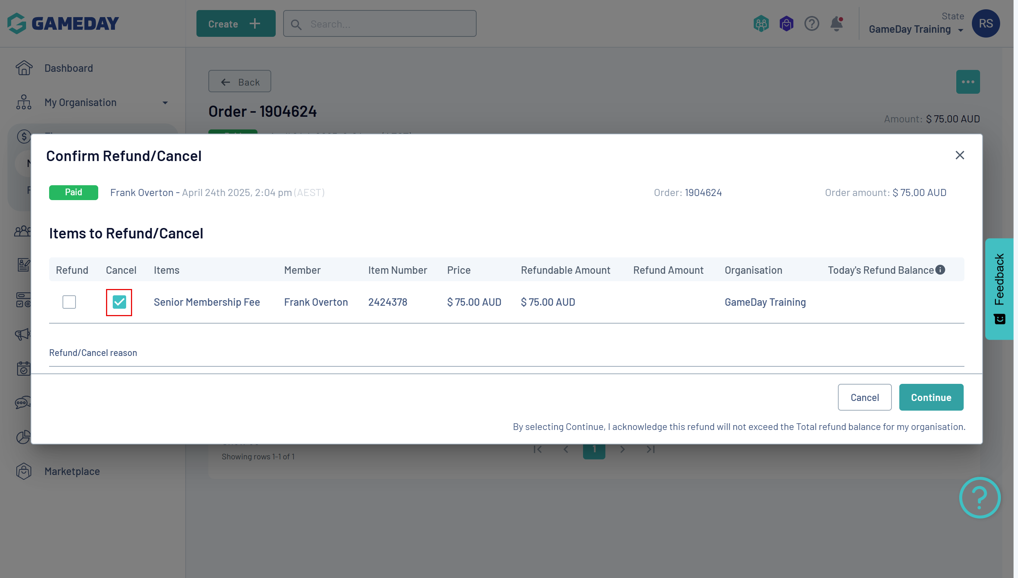Open the notifications bell icon
This screenshot has width=1018, height=578.
click(836, 24)
